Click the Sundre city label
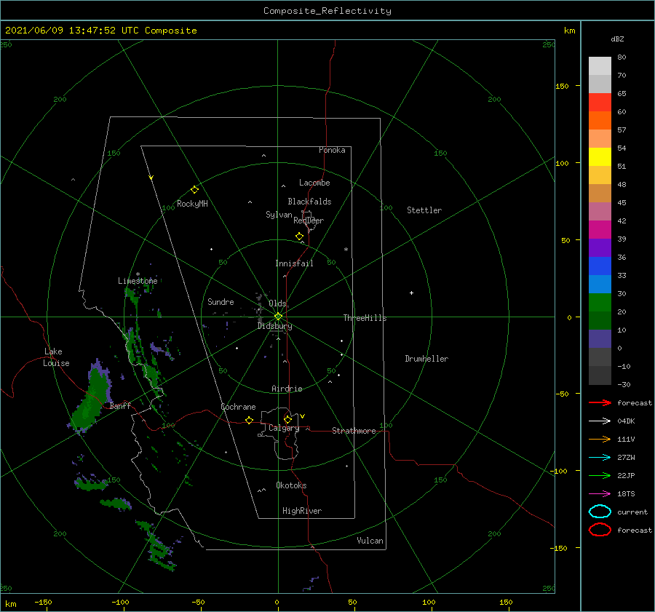Image resolution: width=655 pixels, height=612 pixels. pos(221,301)
